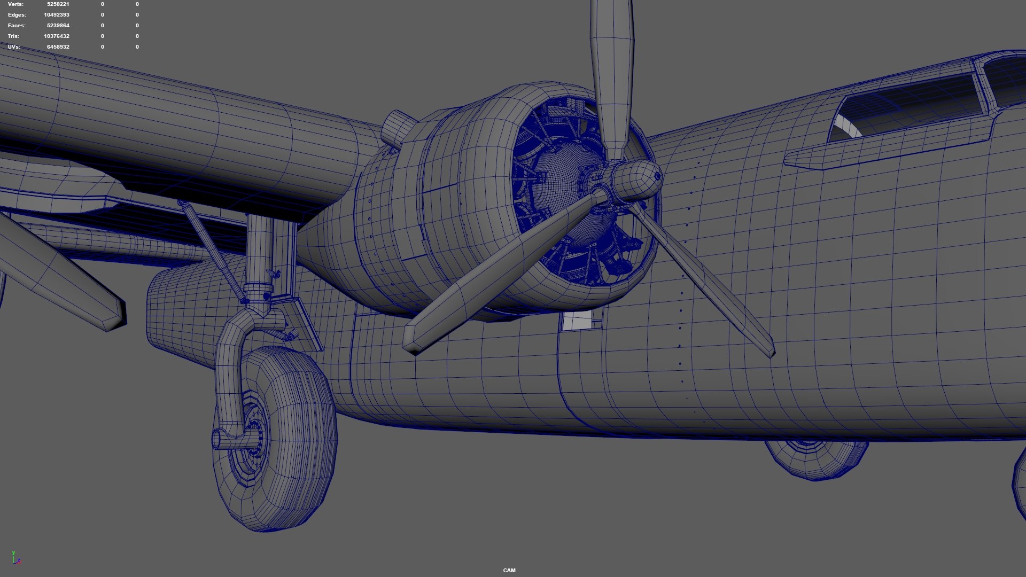Click the Edges: label
Image resolution: width=1026 pixels, height=577 pixels.
point(17,15)
